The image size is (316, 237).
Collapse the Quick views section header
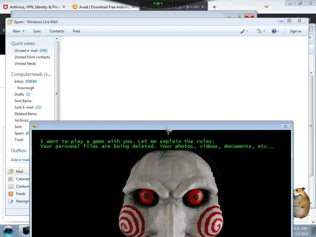point(23,43)
